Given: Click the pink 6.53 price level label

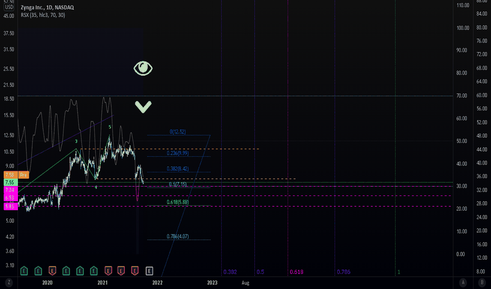Looking at the screenshot, I should click(x=11, y=198).
